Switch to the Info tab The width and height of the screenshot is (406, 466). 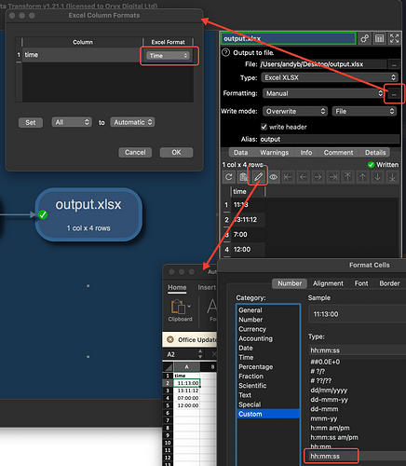(306, 153)
